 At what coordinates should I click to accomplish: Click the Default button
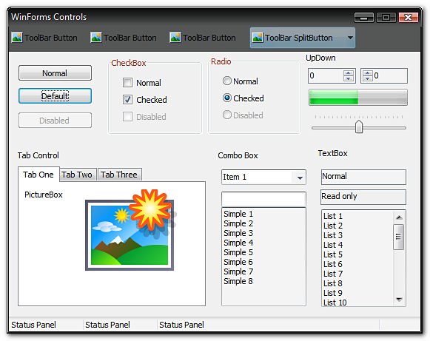click(x=55, y=96)
